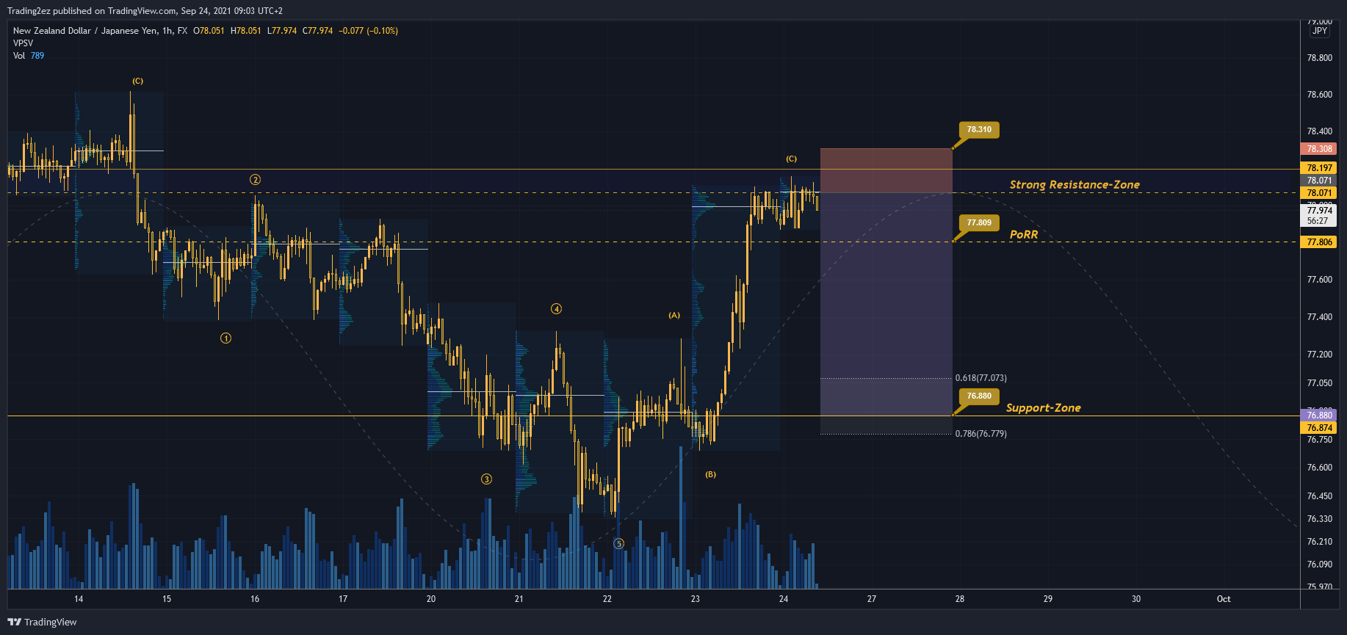Click the red stop-loss zone of short position
The image size is (1347, 635).
coord(886,171)
